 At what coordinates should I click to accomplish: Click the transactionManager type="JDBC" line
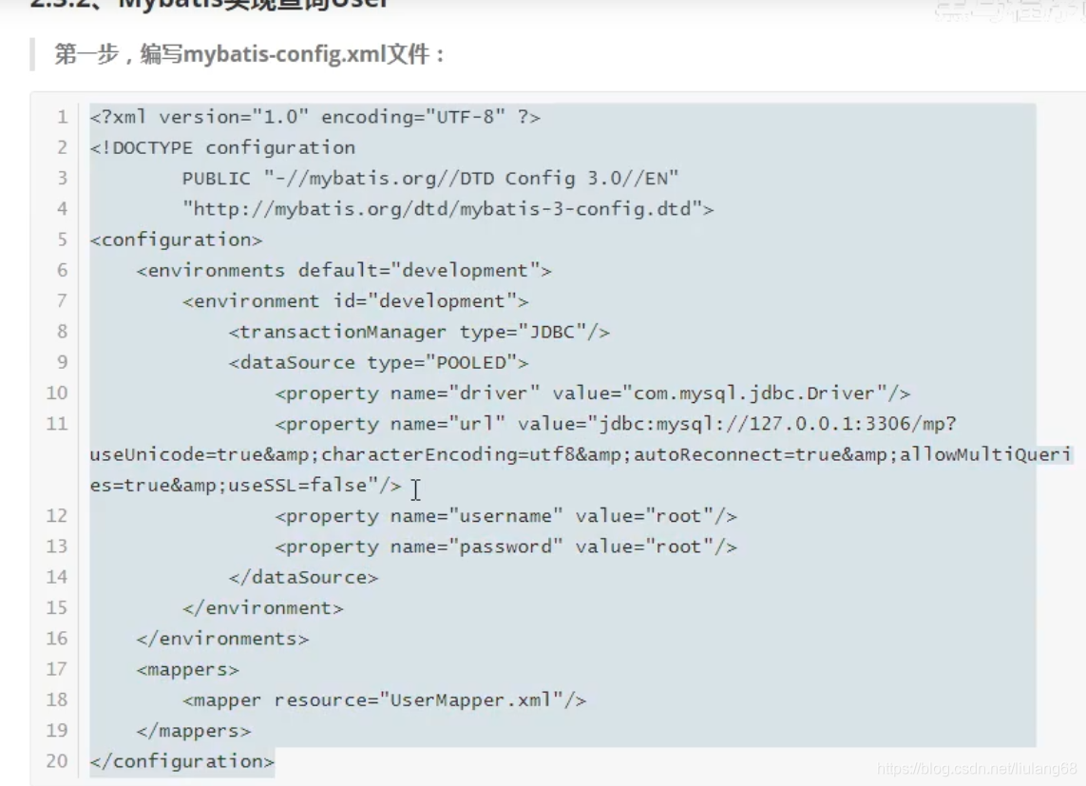click(x=419, y=332)
